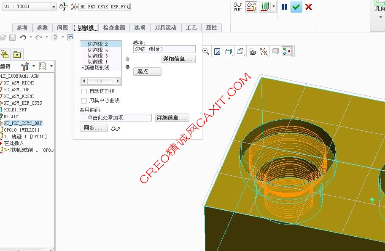Enable the 自动切割线 checkbox
The image size is (385, 251).
tap(84, 91)
